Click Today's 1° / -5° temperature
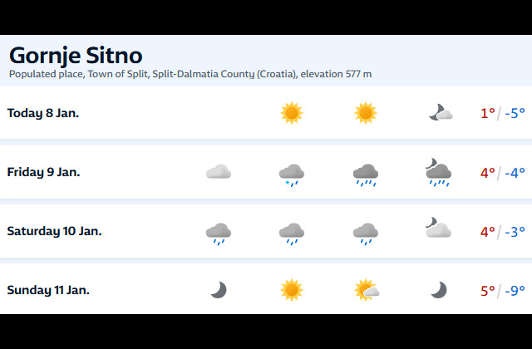 click(502, 113)
